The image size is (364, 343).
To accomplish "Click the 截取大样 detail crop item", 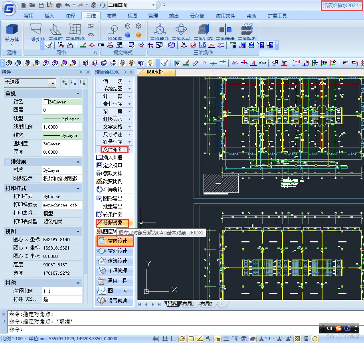I will point(113,173).
